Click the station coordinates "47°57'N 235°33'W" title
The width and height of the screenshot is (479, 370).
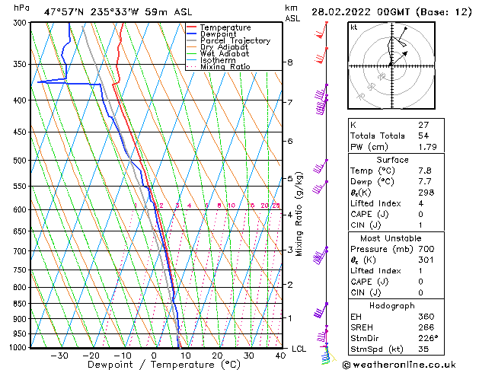[91, 12]
